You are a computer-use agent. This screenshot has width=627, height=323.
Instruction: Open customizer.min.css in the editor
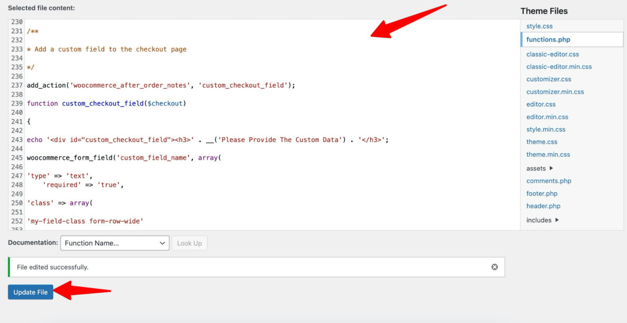[x=555, y=91]
